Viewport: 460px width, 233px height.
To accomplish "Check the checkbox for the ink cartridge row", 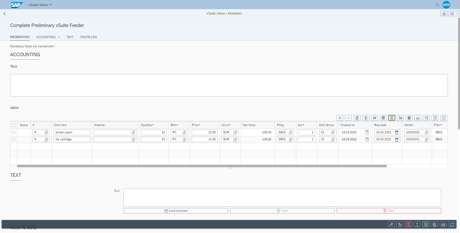I will [x=13, y=139].
